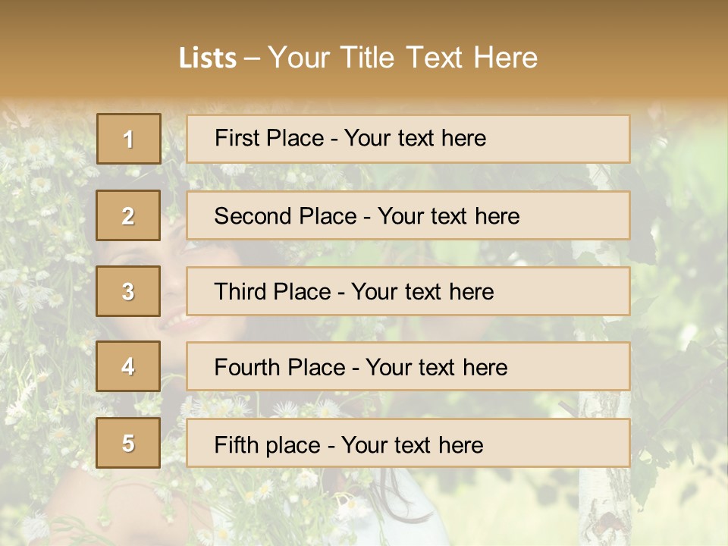This screenshot has height=546, width=728.
Task: Select the First Place text box
Action: pyautogui.click(x=408, y=139)
